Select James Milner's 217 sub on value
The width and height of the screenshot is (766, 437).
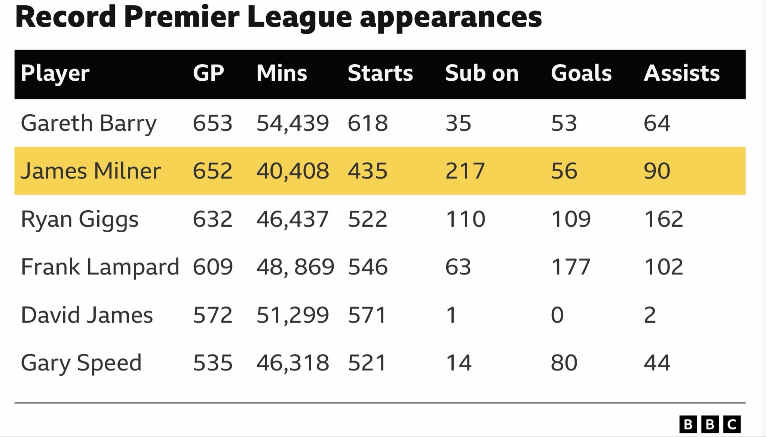pos(465,171)
